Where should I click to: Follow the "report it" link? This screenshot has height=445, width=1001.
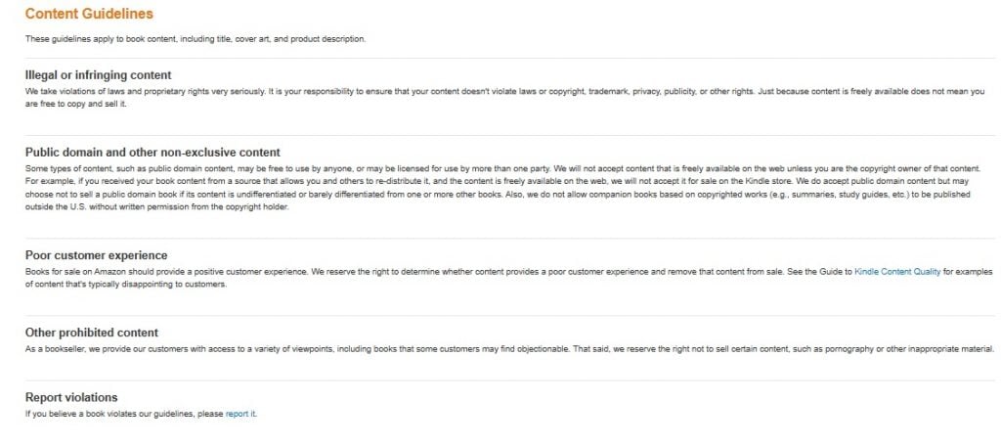(x=240, y=414)
